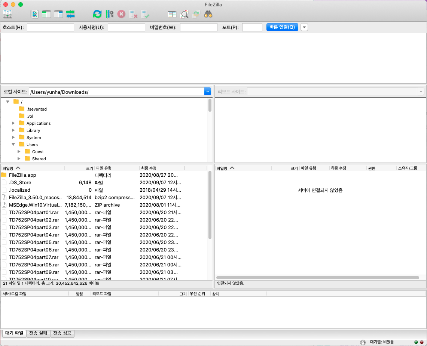427x346 pixels.
Task: Select TD752SP04part03.rar file
Action: [x=104, y=227]
